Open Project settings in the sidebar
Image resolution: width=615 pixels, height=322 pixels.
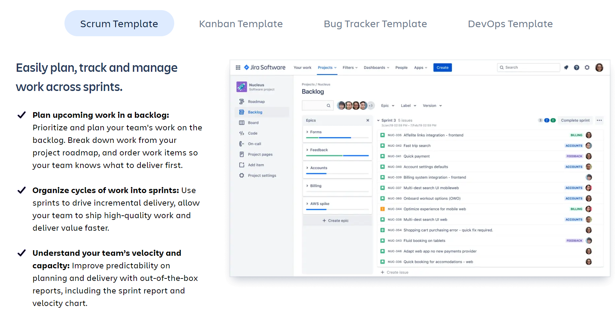[x=262, y=176]
